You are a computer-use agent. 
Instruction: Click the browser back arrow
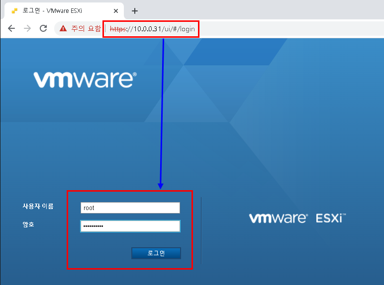11,28
